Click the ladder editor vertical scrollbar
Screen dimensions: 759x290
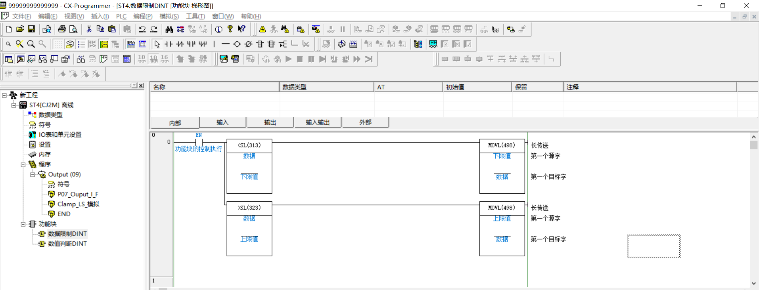[753, 210]
